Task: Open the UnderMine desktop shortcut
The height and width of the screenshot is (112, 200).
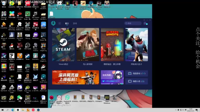Action: click(4, 25)
